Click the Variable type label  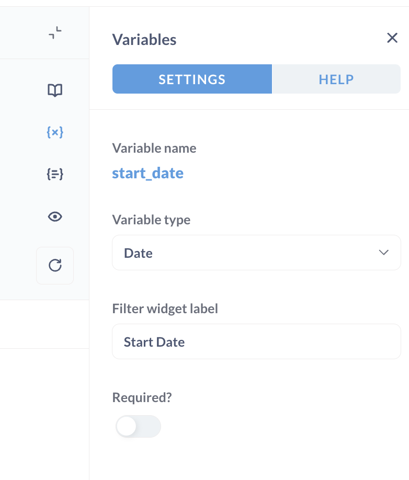coord(151,220)
